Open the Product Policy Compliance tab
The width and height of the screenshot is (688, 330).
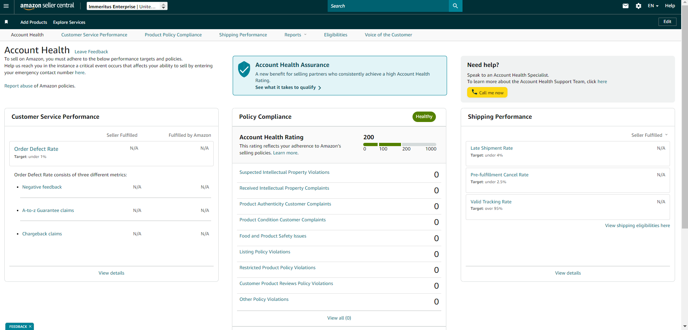click(173, 35)
